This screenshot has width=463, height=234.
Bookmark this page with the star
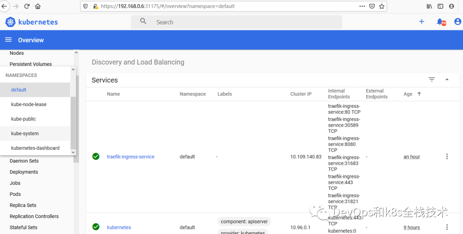[382, 6]
